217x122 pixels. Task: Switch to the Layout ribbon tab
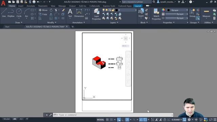138,6
